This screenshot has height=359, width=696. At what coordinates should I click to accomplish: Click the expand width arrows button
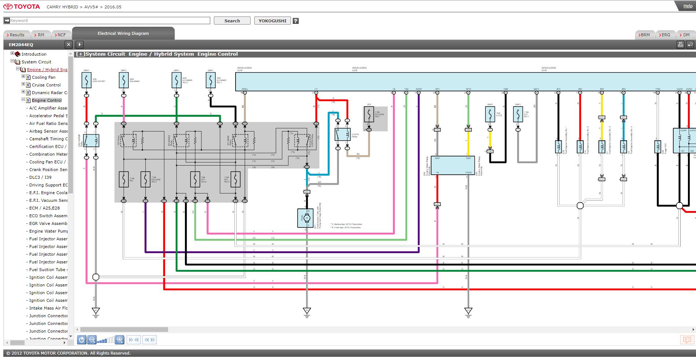[149, 340]
